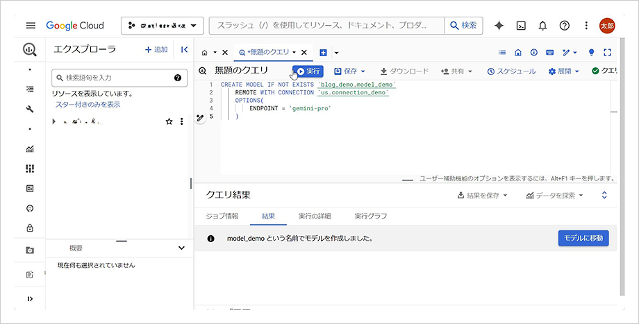Click the info icon in tab toolbar
639x324 pixels.
pos(534,53)
